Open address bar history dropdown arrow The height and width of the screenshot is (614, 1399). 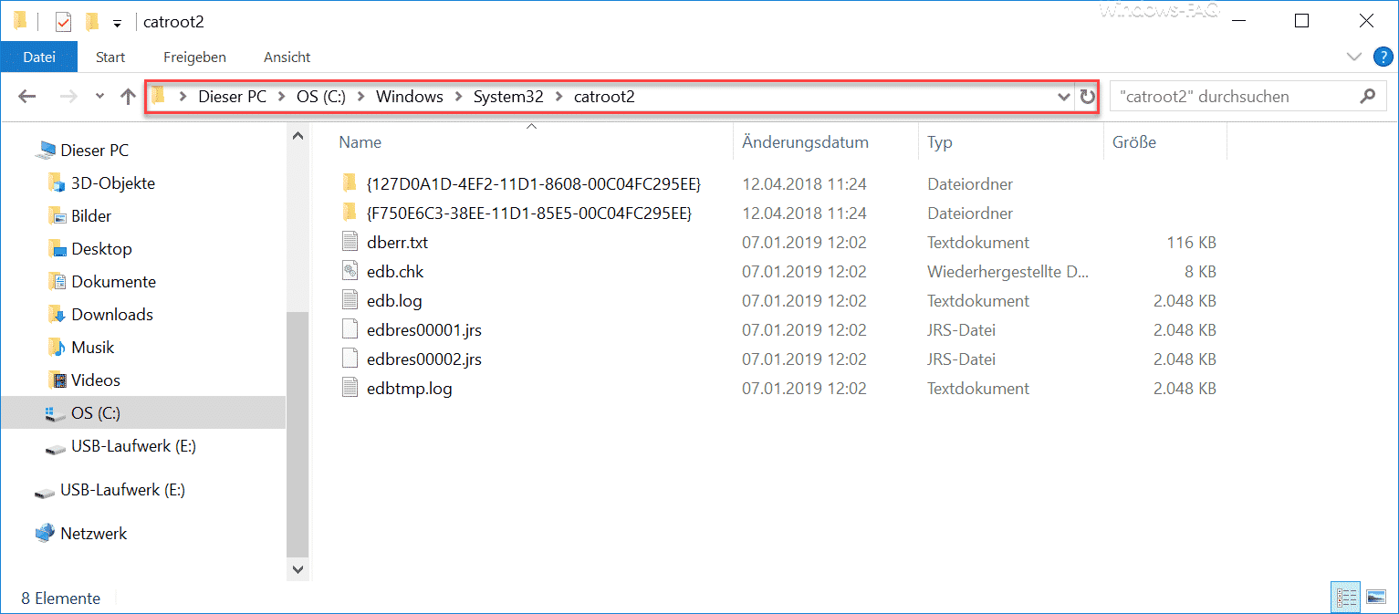(1063, 97)
